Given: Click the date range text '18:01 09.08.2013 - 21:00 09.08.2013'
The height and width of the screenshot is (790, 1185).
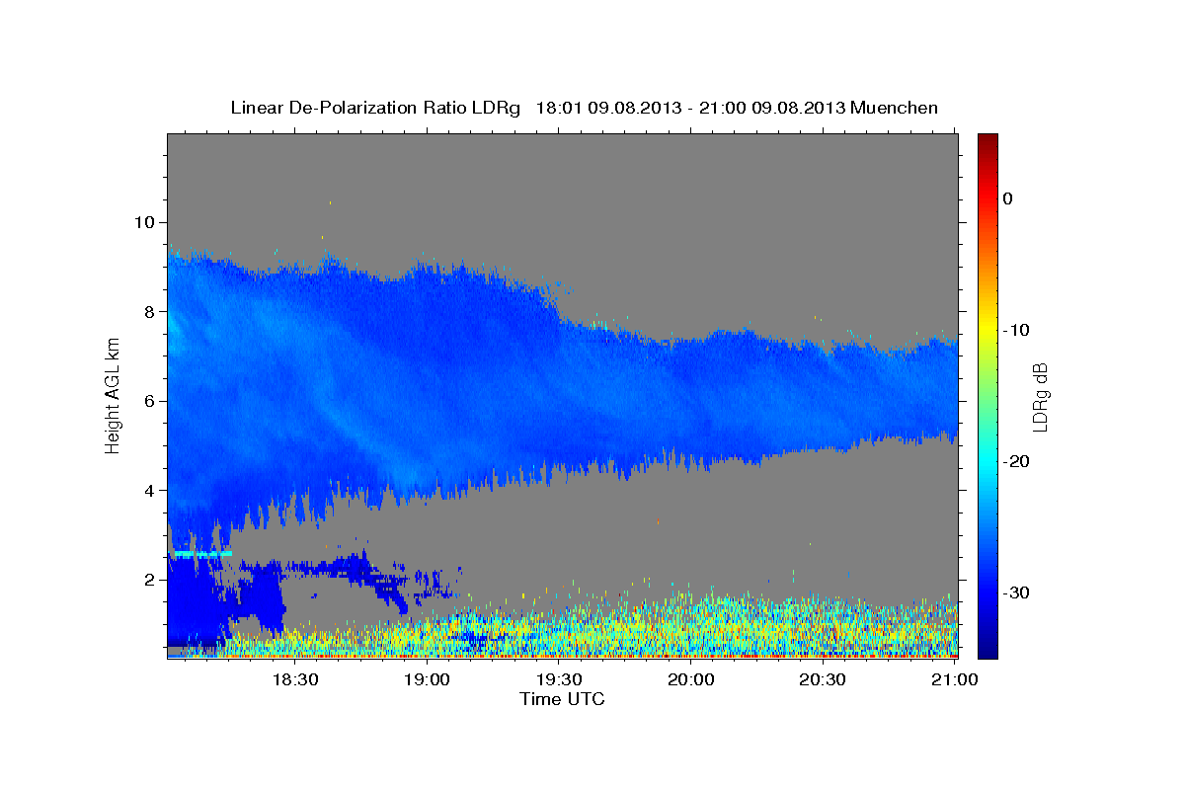Looking at the screenshot, I should pyautogui.click(x=690, y=108).
